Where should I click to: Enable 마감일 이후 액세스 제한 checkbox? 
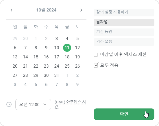pyautogui.click(x=96, y=55)
